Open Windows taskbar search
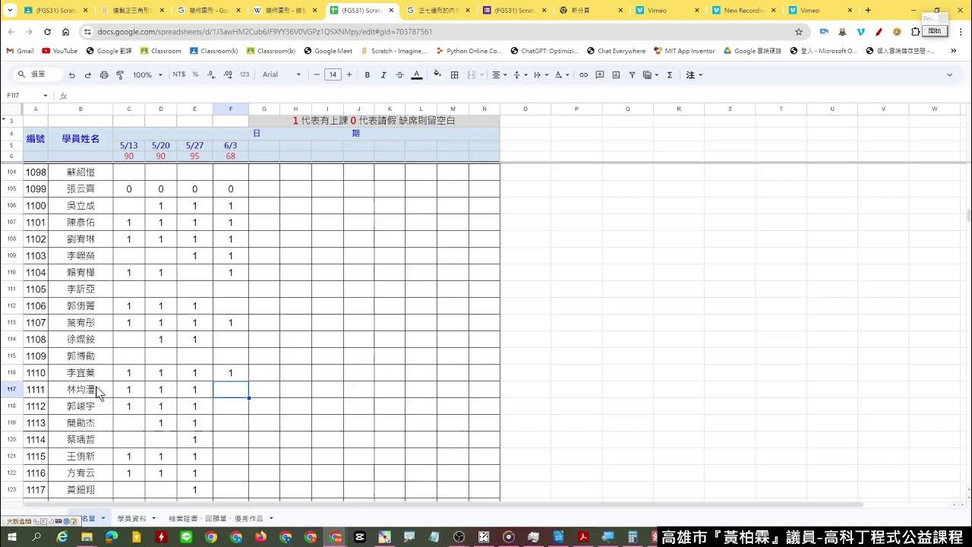This screenshot has height=547, width=972. click(36, 537)
